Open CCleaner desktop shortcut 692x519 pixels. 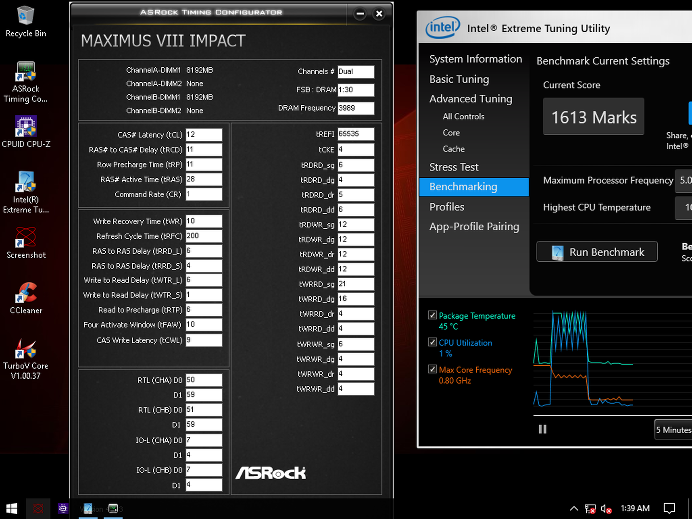pyautogui.click(x=26, y=298)
